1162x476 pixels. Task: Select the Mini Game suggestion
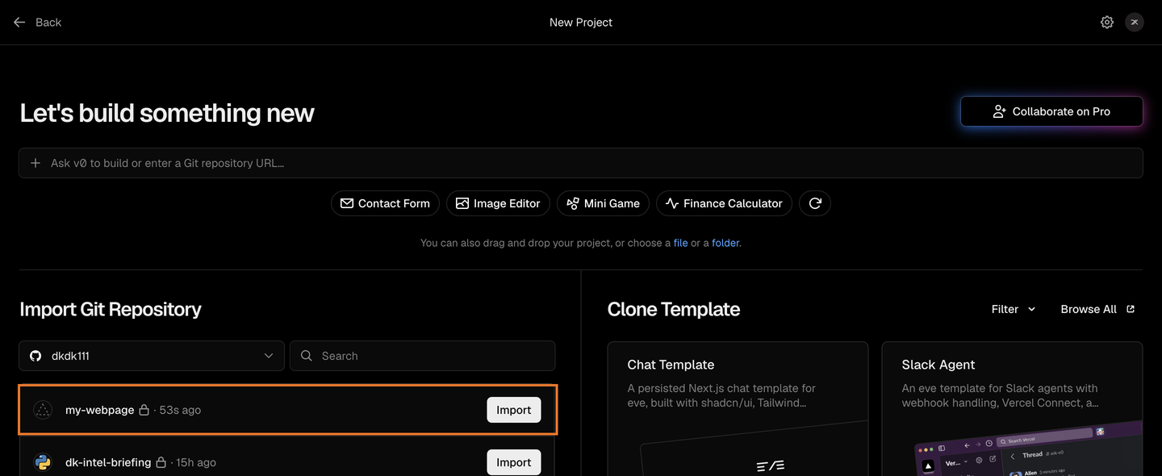tap(604, 203)
